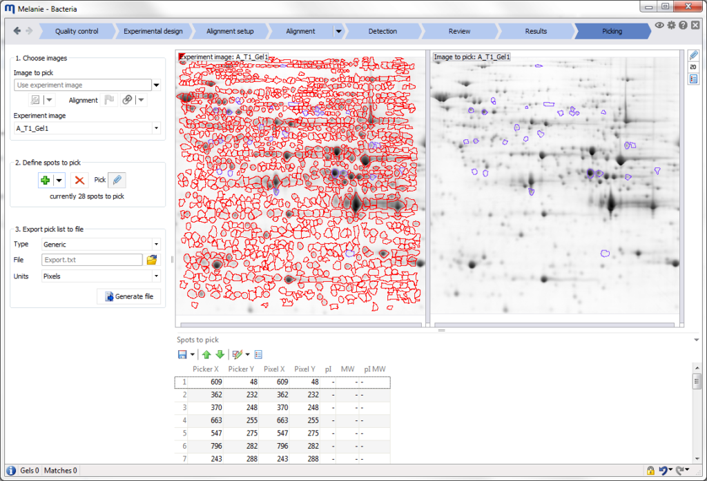The width and height of the screenshot is (707, 481).
Task: Save spots list with floppy disk icon
Action: (x=182, y=355)
